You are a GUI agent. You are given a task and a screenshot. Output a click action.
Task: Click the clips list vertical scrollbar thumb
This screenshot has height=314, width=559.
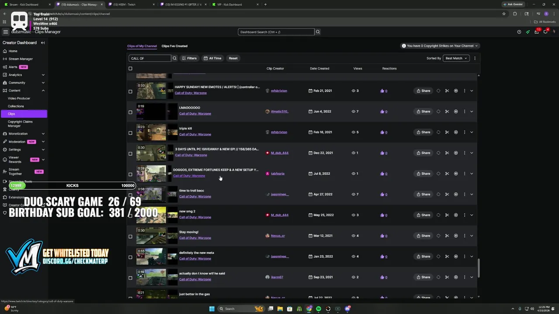[479, 268]
